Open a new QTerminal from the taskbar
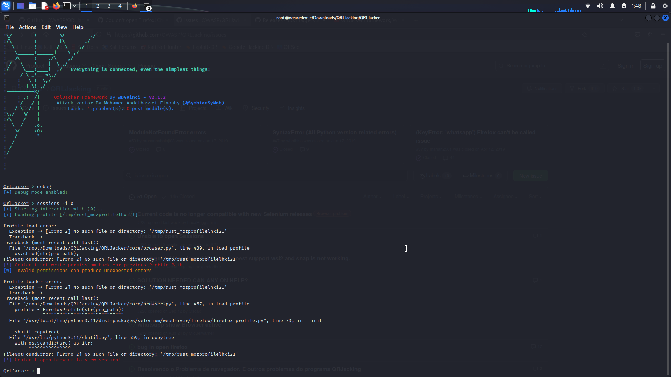Viewport: 671px width, 377px height. pyautogui.click(x=66, y=6)
